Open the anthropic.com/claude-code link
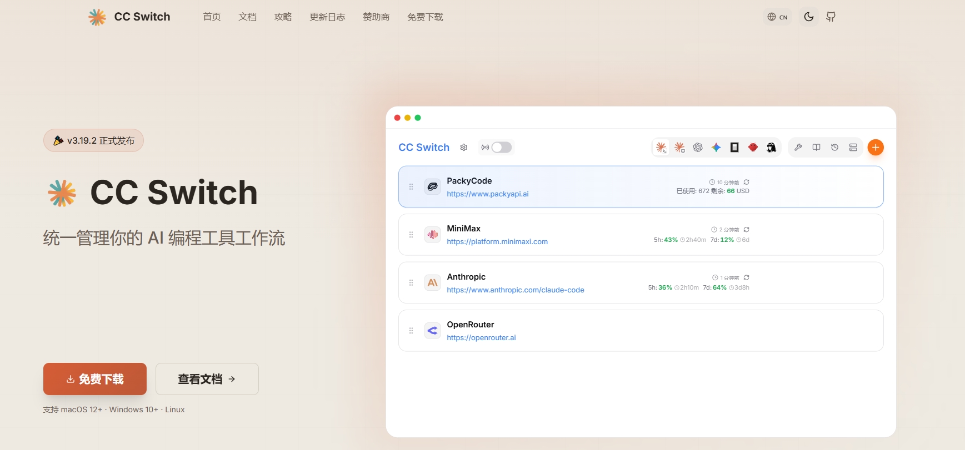The width and height of the screenshot is (965, 450). pos(516,290)
